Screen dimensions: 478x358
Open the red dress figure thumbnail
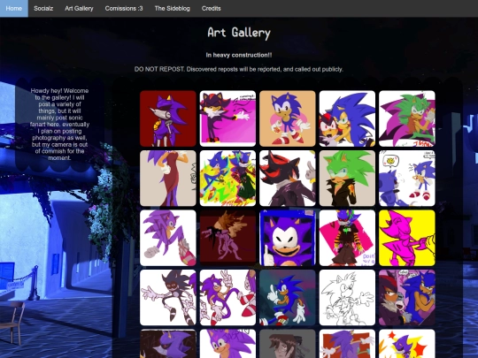pyautogui.click(x=168, y=178)
